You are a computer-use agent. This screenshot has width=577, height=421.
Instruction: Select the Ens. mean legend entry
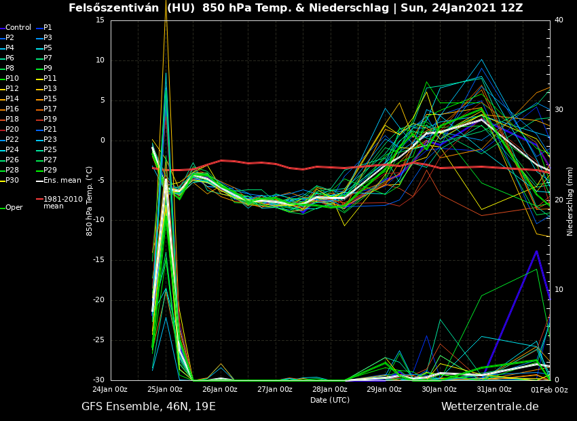tap(62, 181)
